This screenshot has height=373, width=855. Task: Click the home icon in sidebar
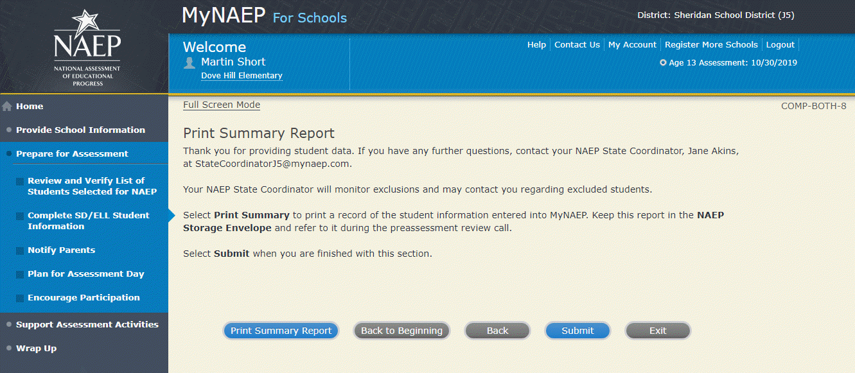(8, 107)
